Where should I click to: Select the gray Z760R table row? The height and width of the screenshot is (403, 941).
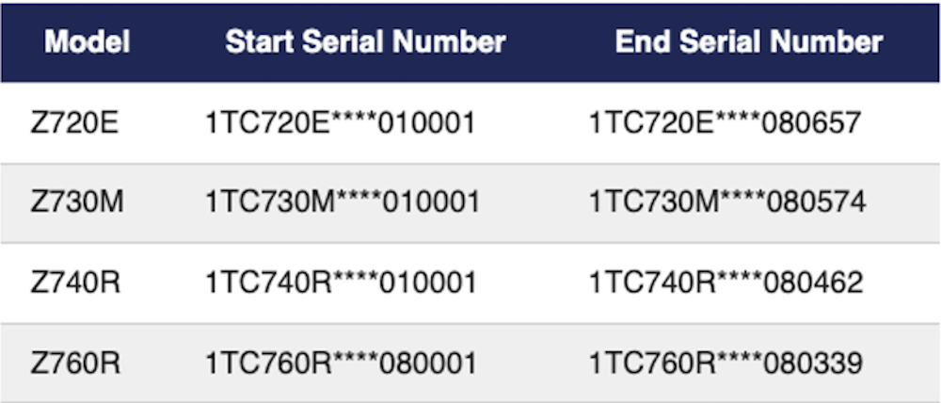527,363
